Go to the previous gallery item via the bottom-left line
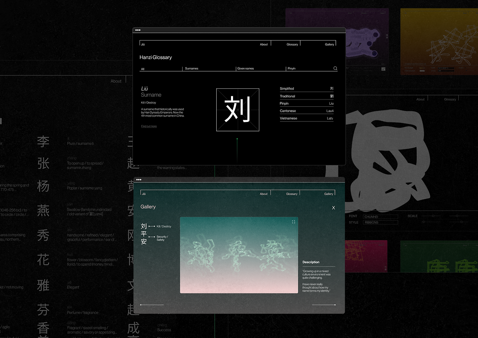The height and width of the screenshot is (338, 478). point(152,305)
